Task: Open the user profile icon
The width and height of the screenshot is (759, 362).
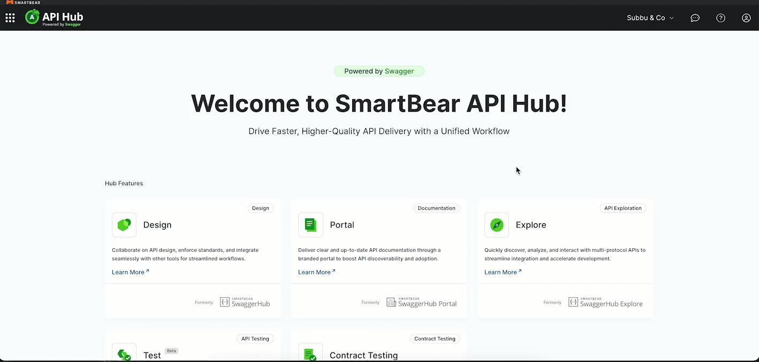Action: [746, 18]
